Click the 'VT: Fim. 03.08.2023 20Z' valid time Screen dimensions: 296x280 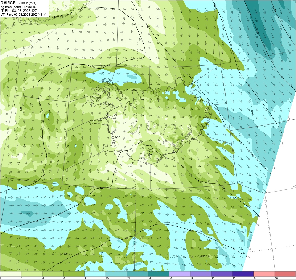pos(19,15)
